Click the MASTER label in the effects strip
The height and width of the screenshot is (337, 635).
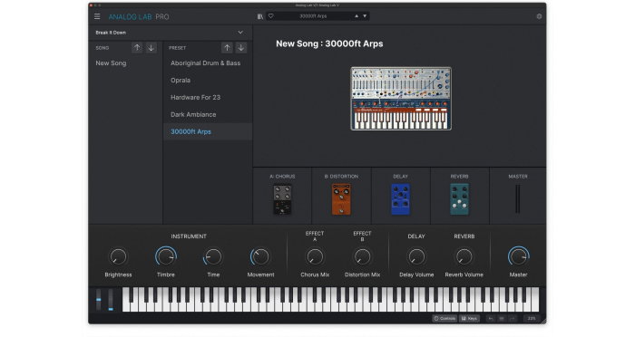coord(518,177)
